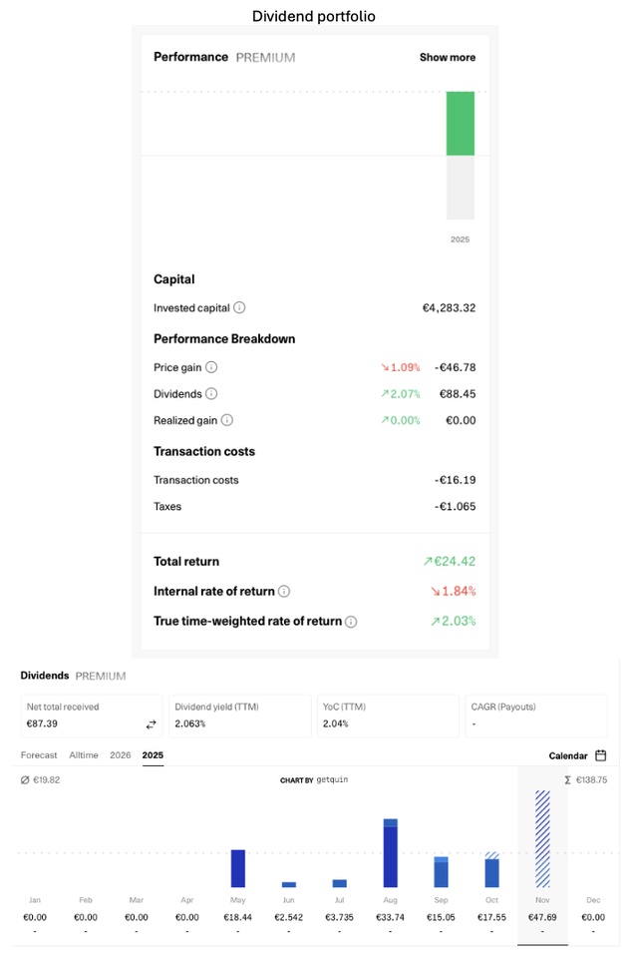The image size is (627, 958).
Task: Click info icon next to Realized gain
Action: click(x=227, y=421)
